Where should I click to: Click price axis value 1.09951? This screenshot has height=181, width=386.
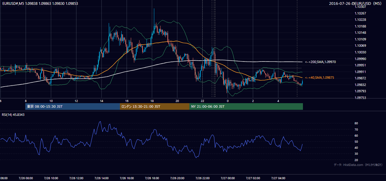(x=361, y=65)
